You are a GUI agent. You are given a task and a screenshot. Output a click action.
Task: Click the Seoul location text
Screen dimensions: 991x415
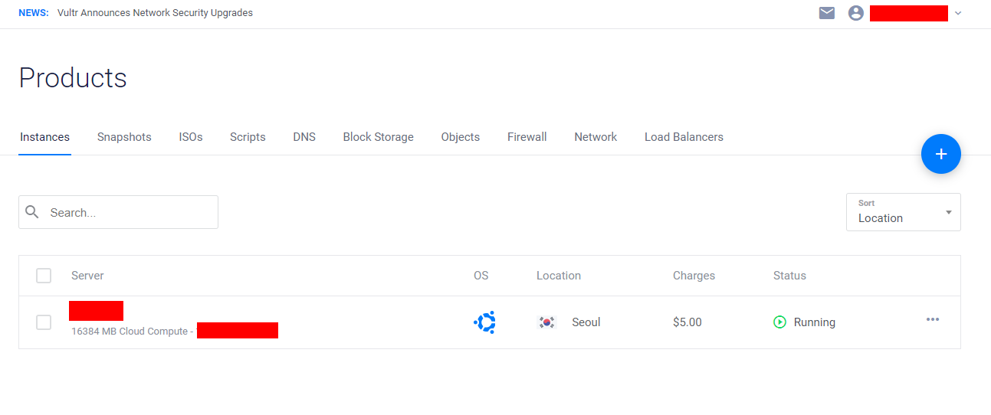[x=586, y=322]
